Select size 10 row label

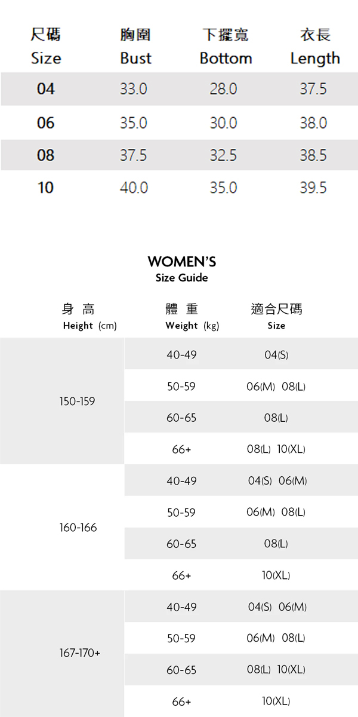coord(45,188)
